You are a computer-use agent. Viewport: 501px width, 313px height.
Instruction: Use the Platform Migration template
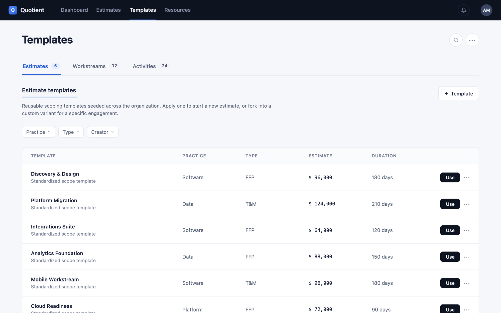coord(450,204)
